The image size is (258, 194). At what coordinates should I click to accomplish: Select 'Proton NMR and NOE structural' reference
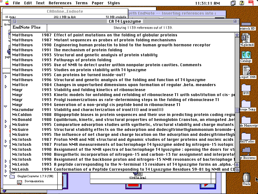122,139
